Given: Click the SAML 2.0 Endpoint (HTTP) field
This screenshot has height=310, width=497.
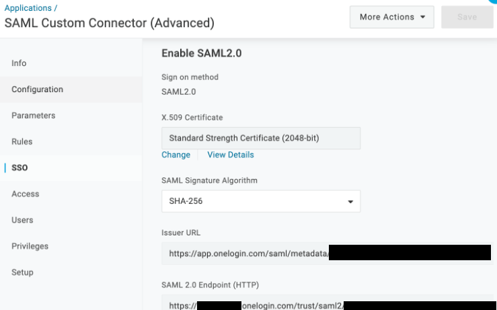Looking at the screenshot, I should pos(328,303).
